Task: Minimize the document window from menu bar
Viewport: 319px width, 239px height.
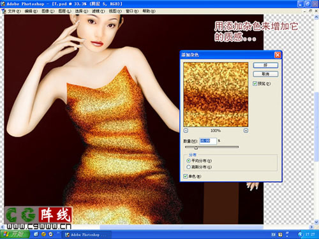Action: 305,11
